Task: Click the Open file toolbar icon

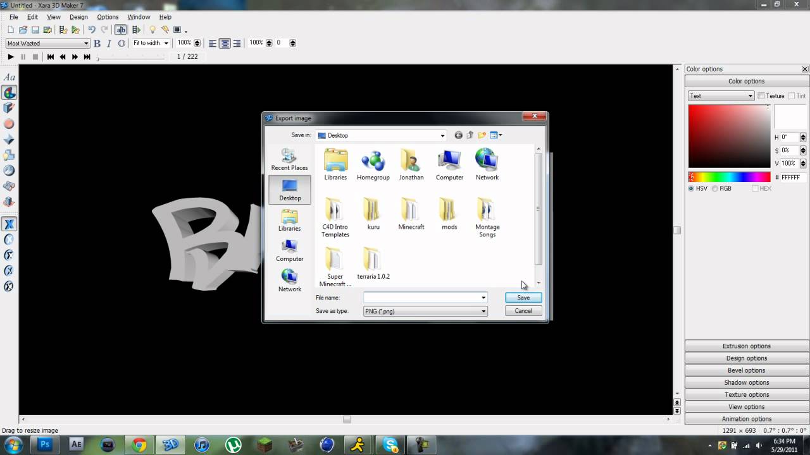Action: (x=23, y=30)
